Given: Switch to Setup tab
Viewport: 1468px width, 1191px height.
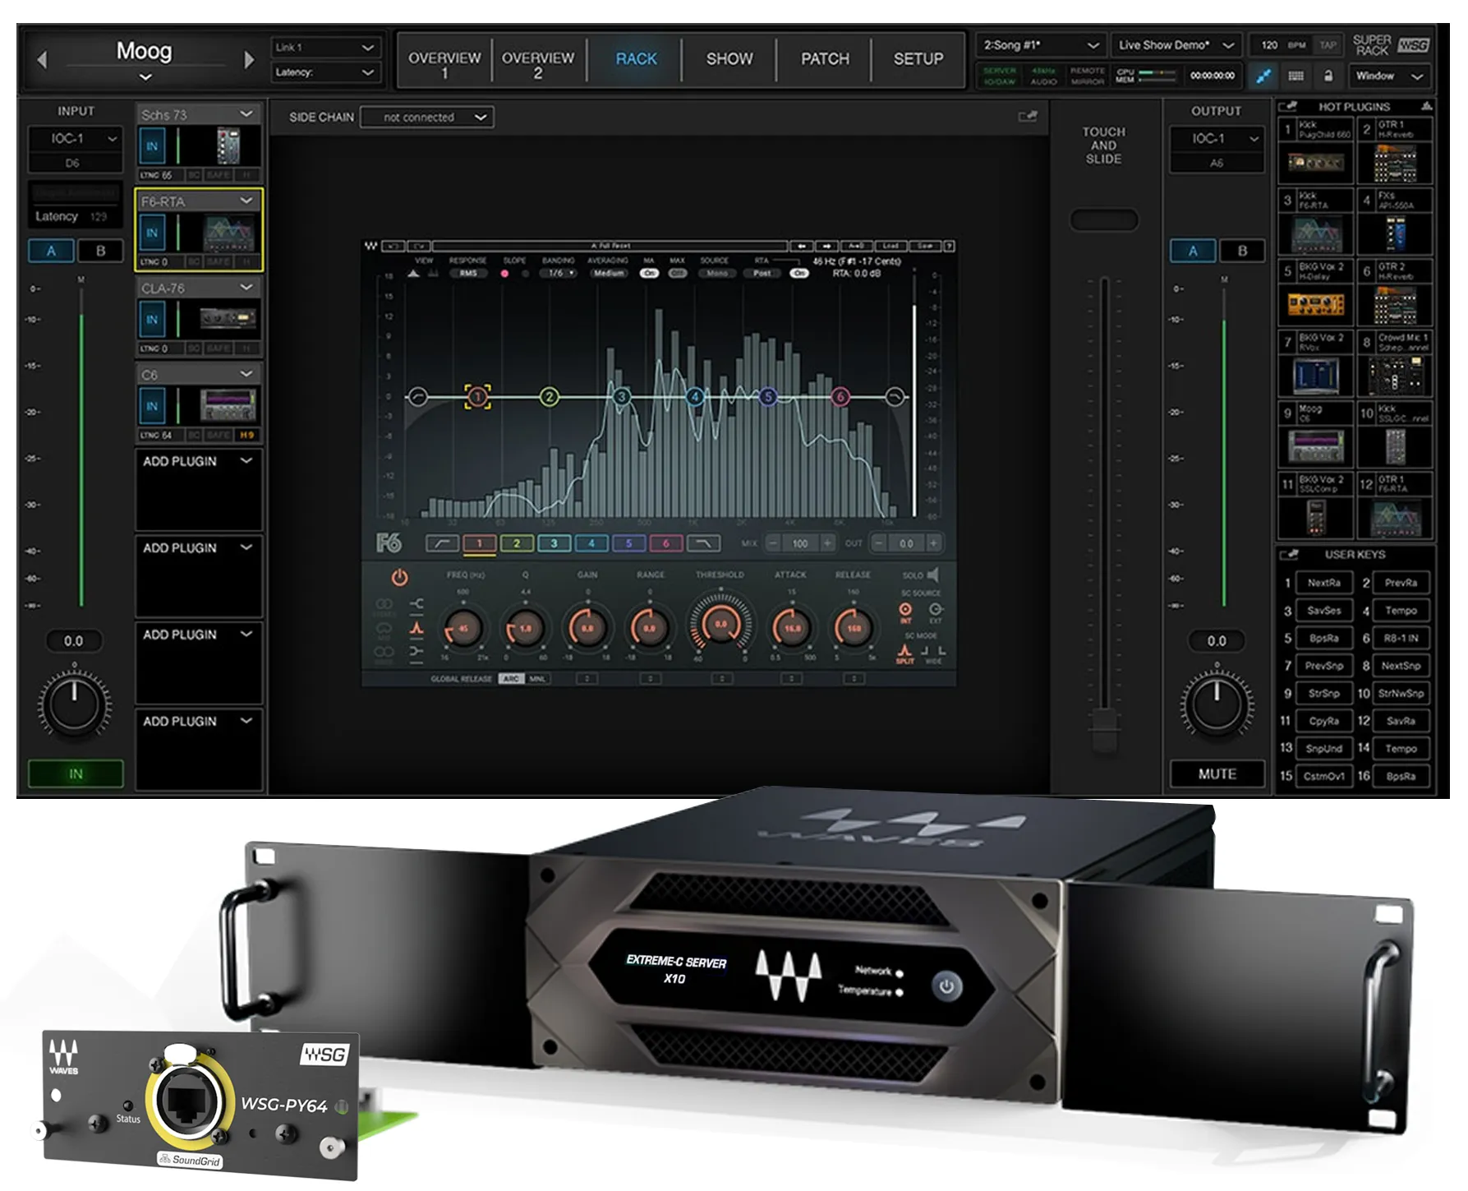Looking at the screenshot, I should tap(918, 59).
